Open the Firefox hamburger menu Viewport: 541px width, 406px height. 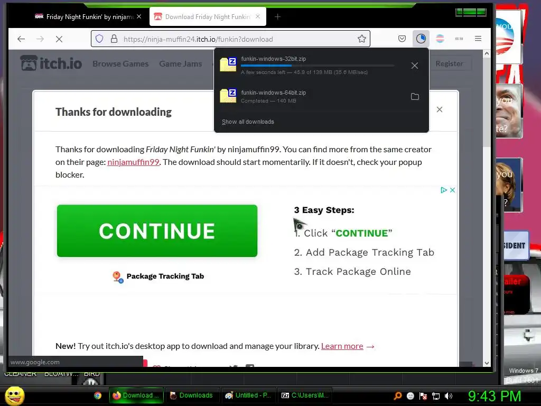pos(478,39)
